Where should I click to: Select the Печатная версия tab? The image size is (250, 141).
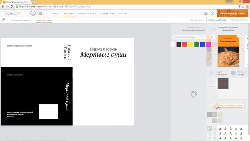[44, 20]
